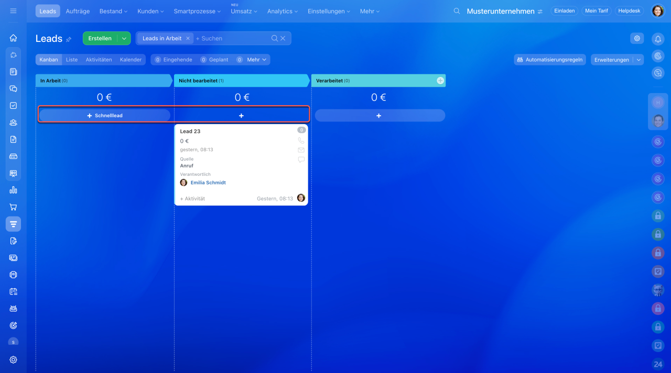Open the 24 icon at right panel bottom
Screen dimensions: 671x373
tap(658, 364)
